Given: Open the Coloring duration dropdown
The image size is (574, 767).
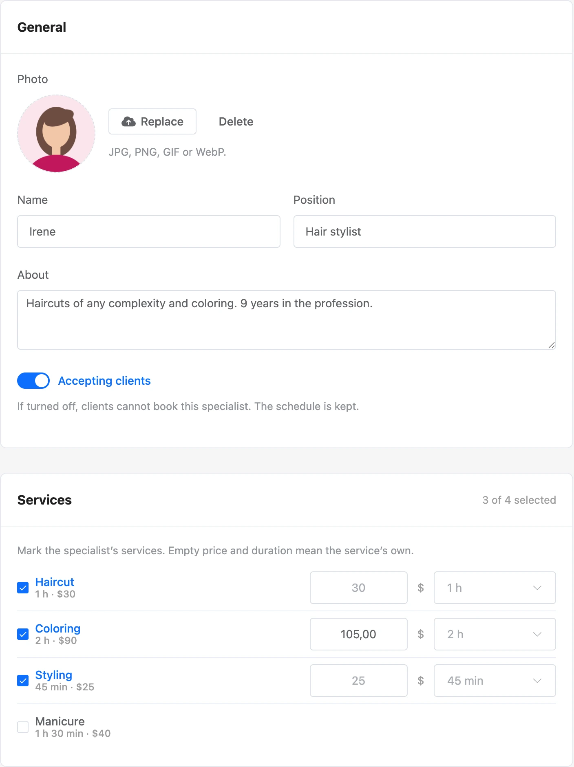Looking at the screenshot, I should (495, 634).
